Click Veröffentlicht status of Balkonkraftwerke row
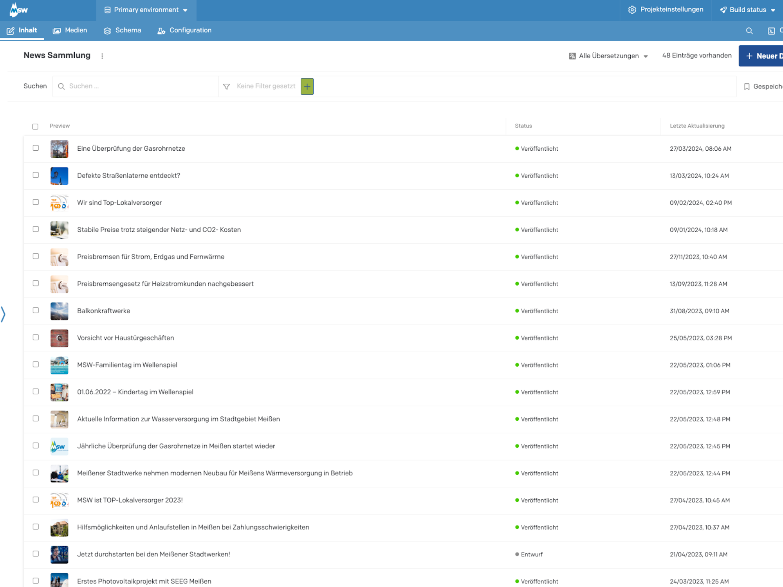Screen dimensions: 783x587 (537, 311)
